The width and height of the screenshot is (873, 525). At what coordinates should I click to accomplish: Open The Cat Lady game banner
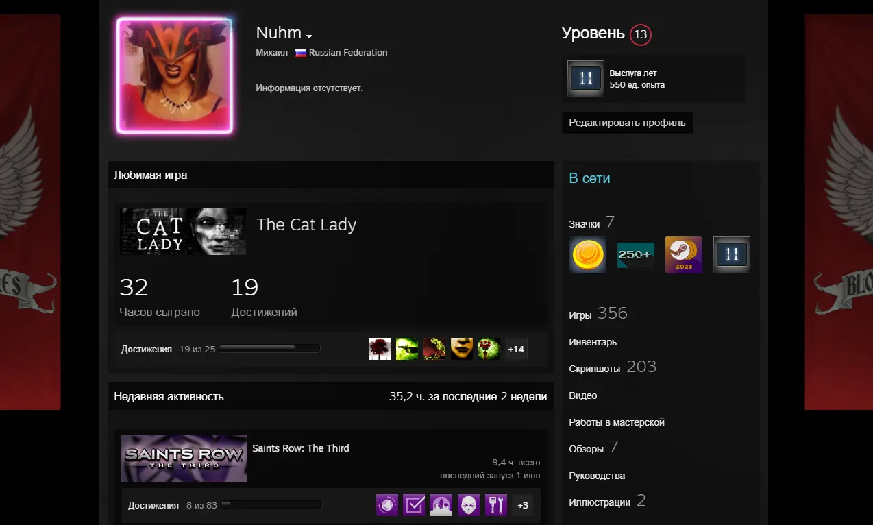[183, 232]
